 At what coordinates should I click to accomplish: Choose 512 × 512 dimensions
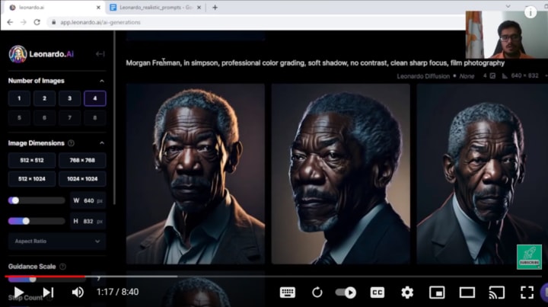(x=32, y=160)
